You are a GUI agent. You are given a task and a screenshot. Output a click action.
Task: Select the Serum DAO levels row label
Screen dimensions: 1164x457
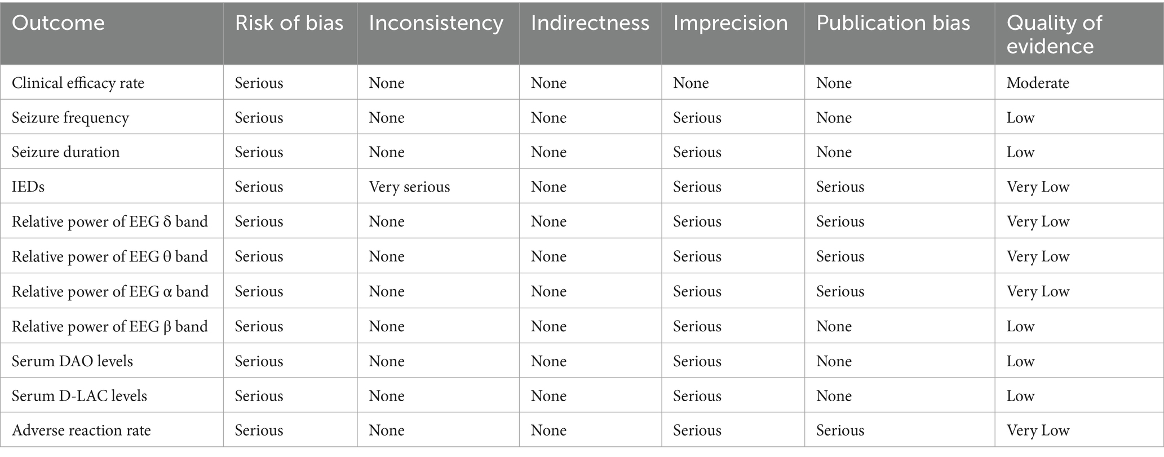coord(72,361)
